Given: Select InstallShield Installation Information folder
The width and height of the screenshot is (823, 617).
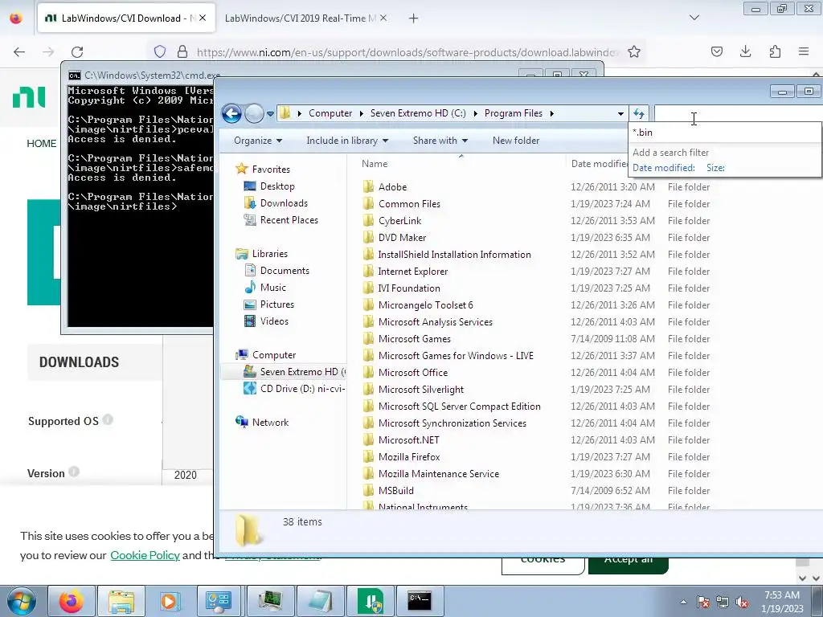Looking at the screenshot, I should pyautogui.click(x=454, y=255).
